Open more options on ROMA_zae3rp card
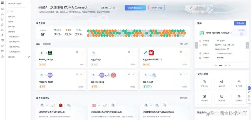 (81, 52)
